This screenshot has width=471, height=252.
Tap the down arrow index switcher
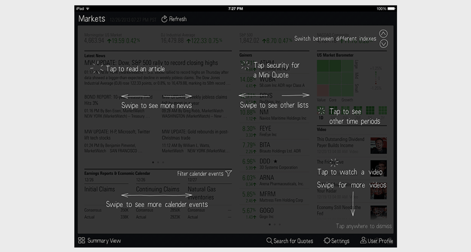coord(383,43)
